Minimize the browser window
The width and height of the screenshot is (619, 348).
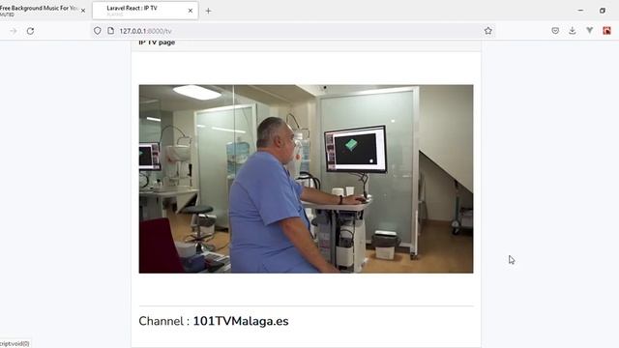[580, 11]
